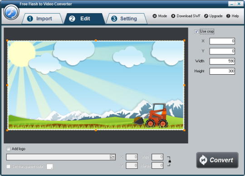Open the transparent color swatch dropdown

point(50,166)
